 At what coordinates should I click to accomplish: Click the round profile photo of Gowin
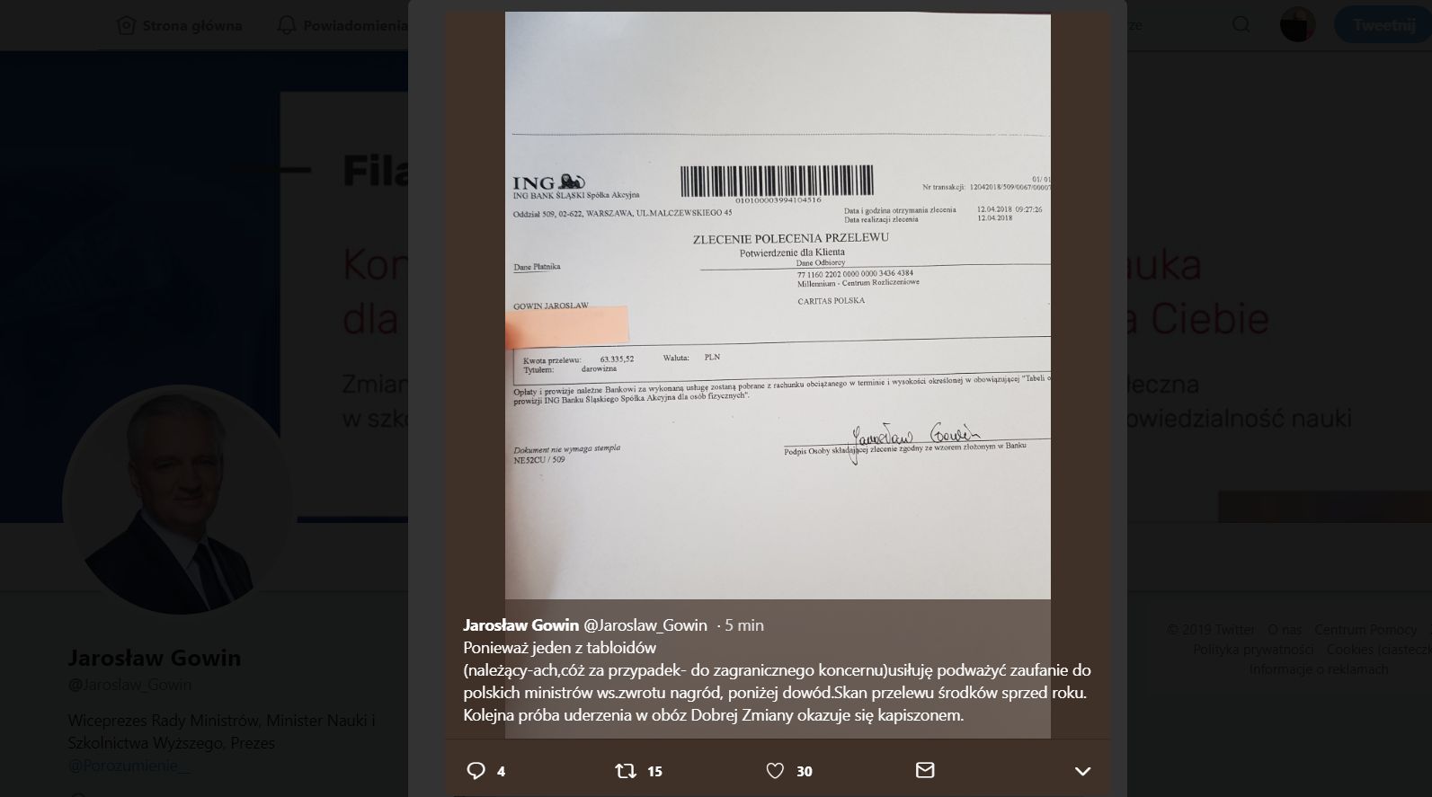click(x=178, y=500)
